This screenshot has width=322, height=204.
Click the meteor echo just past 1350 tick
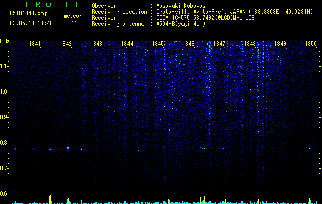click(x=310, y=148)
